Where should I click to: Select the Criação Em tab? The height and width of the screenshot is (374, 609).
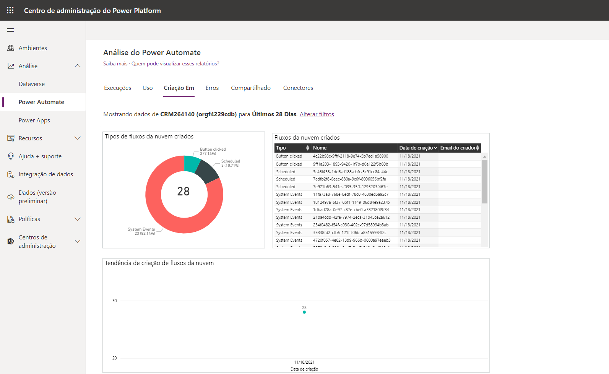point(179,88)
